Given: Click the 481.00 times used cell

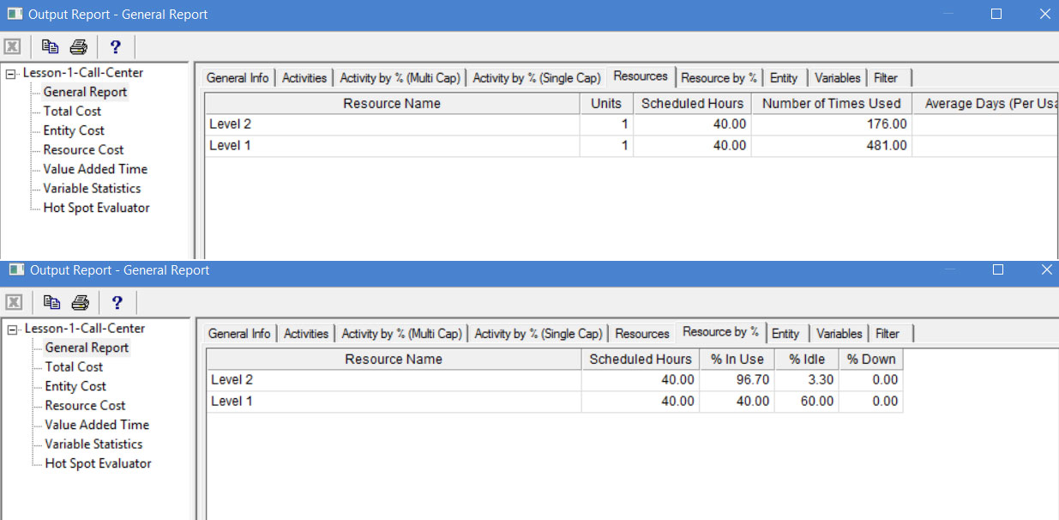Looking at the screenshot, I should (832, 146).
